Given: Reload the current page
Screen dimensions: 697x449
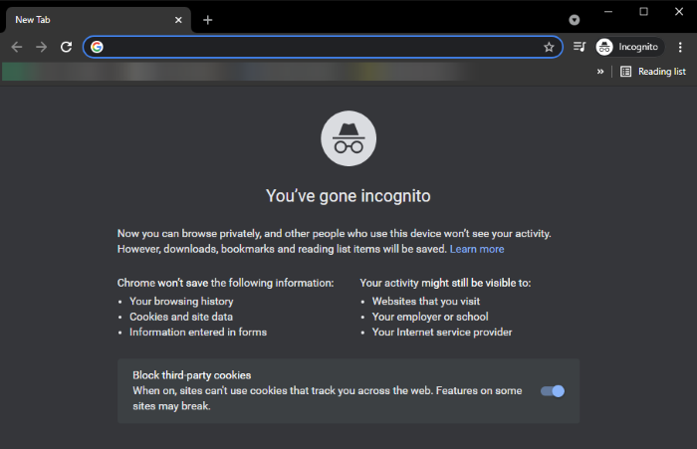Looking at the screenshot, I should (66, 47).
